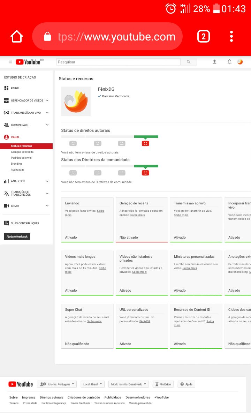The height and width of the screenshot is (413, 251).
Task: Open Geração de receita submenu item
Action: tap(22, 152)
